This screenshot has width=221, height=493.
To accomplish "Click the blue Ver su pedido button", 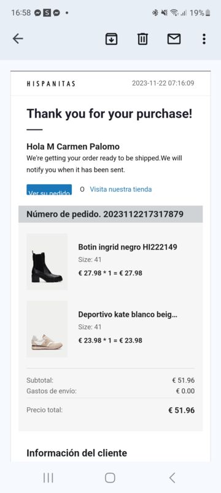I will pyautogui.click(x=49, y=190).
